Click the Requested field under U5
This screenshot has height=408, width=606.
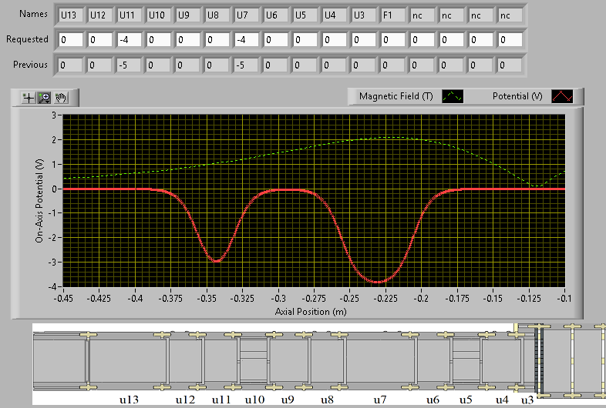pos(305,40)
